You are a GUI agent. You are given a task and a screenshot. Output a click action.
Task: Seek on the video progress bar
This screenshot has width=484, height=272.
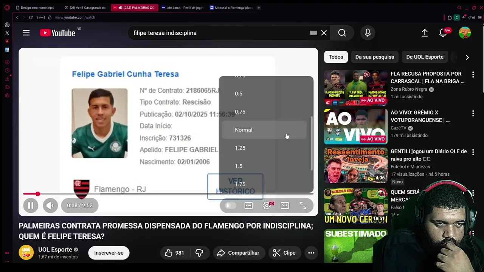click(x=168, y=194)
